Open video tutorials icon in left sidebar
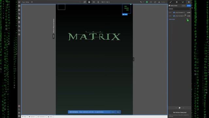The height and width of the screenshot is (118, 209). click(19, 113)
